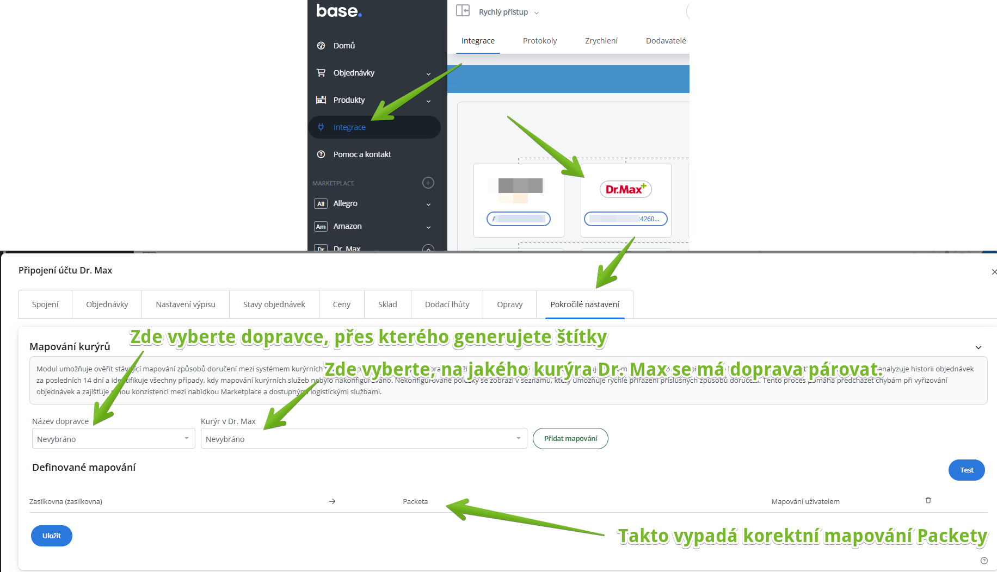Switch to the Stavy objednávek tab
The height and width of the screenshot is (572, 997).
click(x=274, y=304)
